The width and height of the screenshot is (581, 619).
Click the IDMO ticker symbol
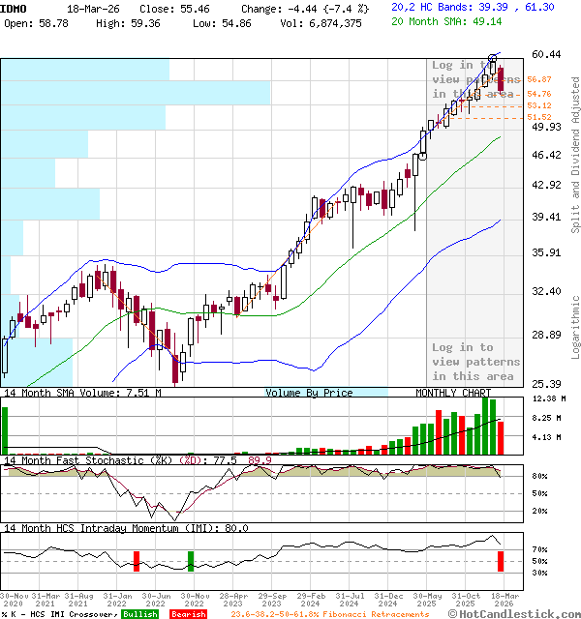pos(14,8)
